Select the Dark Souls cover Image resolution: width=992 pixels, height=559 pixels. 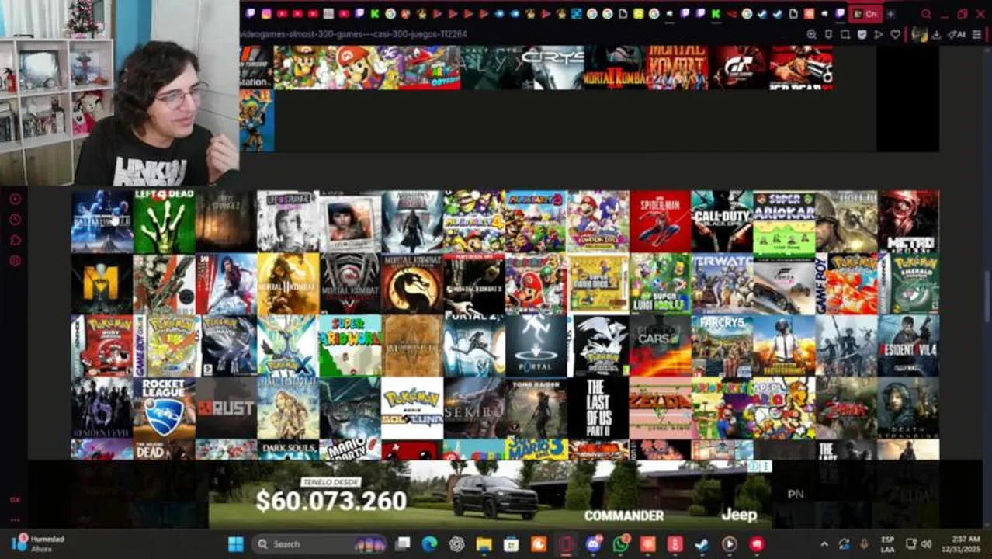click(x=288, y=450)
